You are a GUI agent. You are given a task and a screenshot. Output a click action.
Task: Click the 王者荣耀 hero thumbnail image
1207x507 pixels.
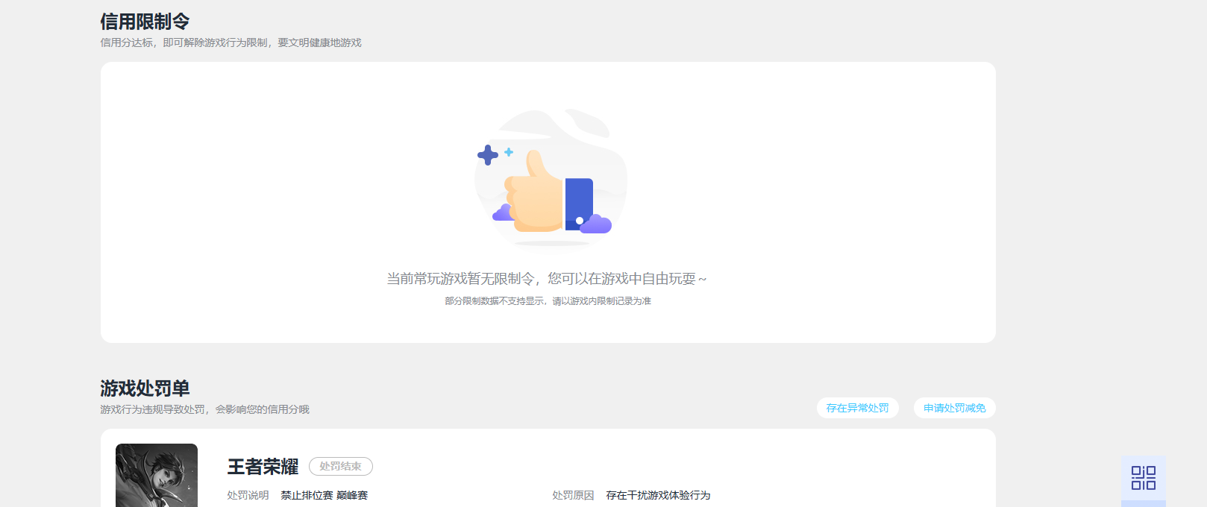pos(157,475)
